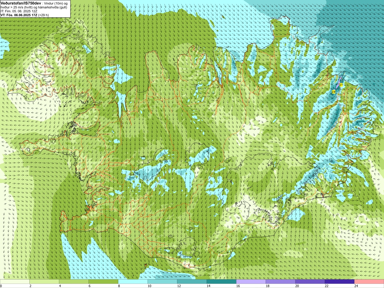The image size is (384, 288).
Task: Click the legend scale number 6
Action: point(89,286)
